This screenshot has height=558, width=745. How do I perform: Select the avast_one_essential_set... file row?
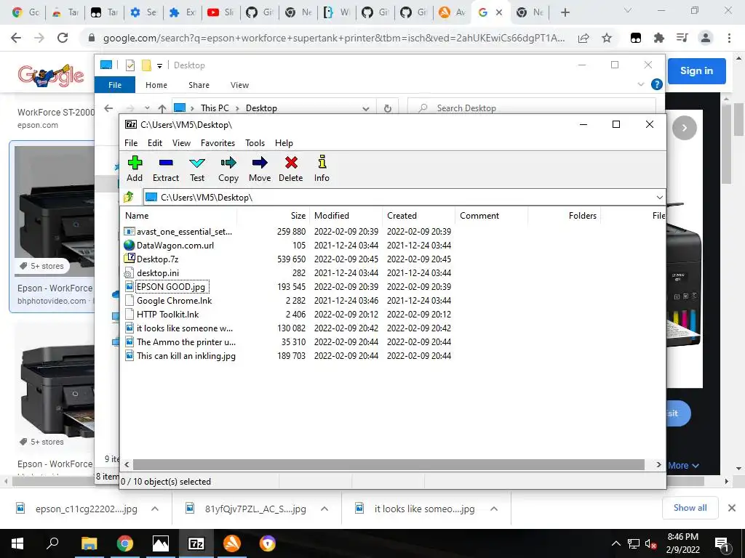pyautogui.click(x=288, y=232)
